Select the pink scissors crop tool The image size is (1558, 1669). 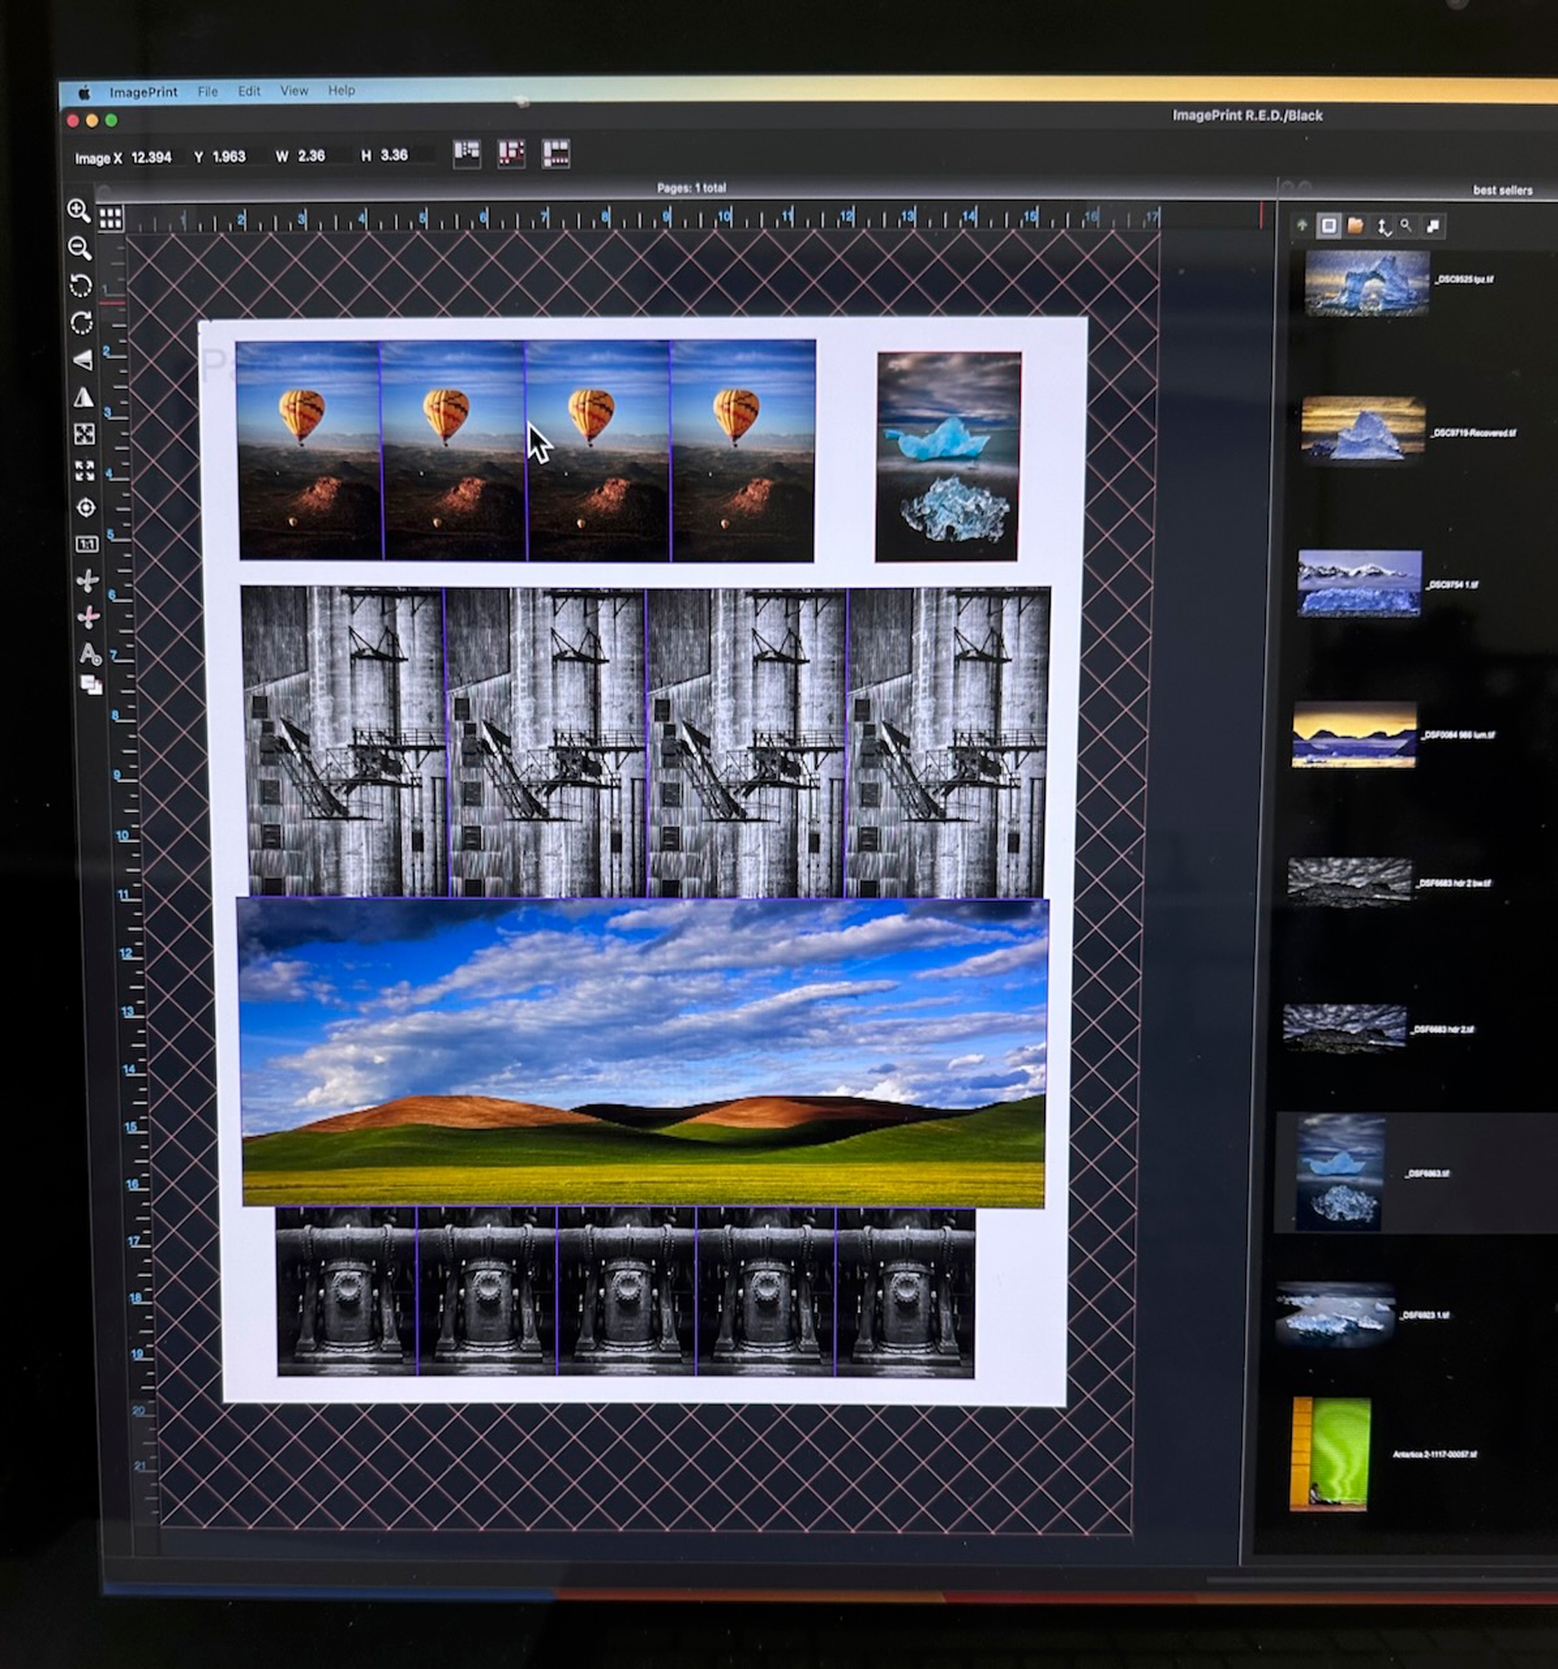click(88, 617)
